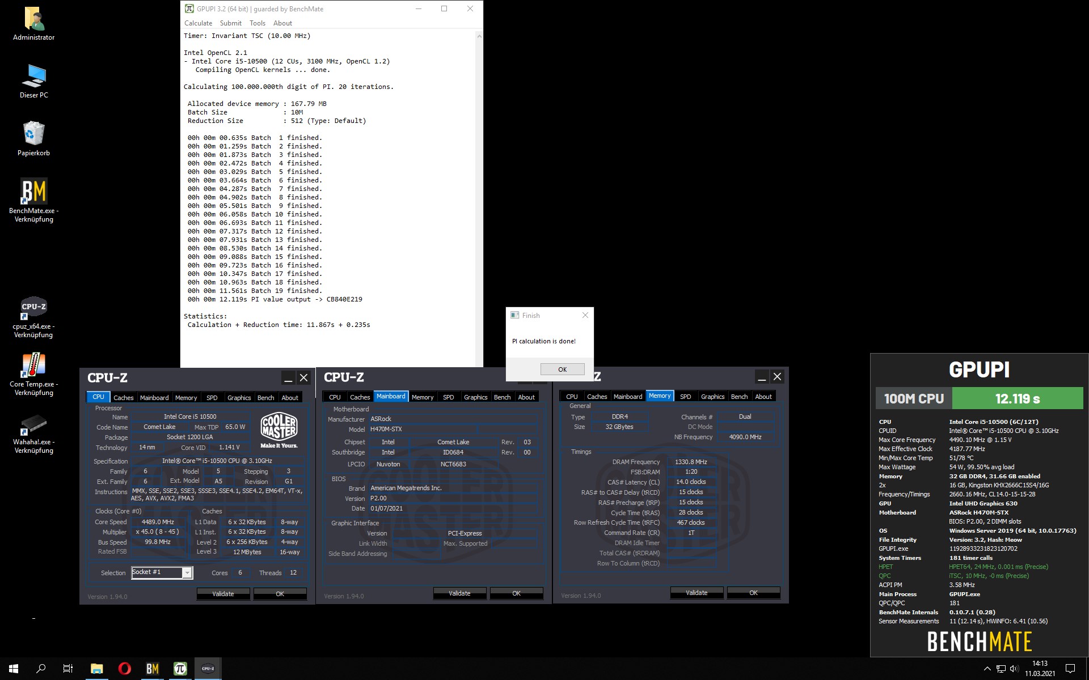Click the 100M CPU label in BenchMate panel
Screen dimensions: 1089x680
click(x=914, y=398)
